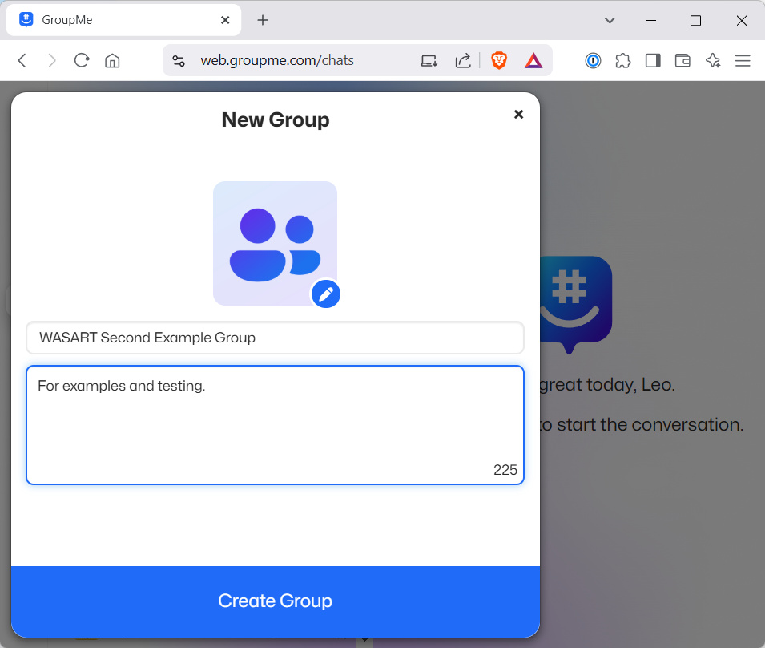Click the Create Group button
The image size is (765, 648).
[276, 601]
